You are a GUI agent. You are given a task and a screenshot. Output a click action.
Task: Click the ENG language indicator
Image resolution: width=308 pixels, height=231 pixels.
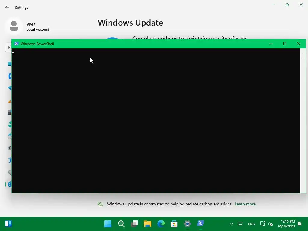point(251,224)
